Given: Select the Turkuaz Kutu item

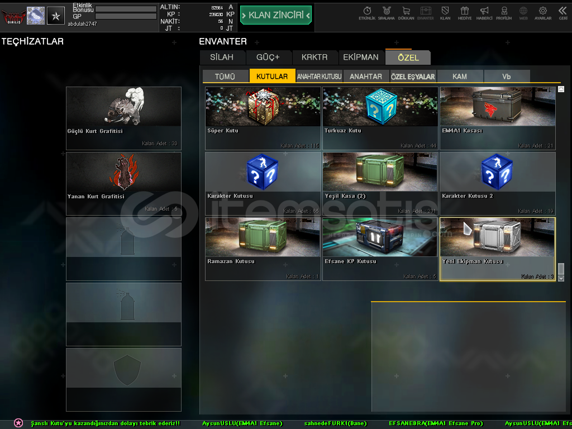Looking at the screenshot, I should (x=380, y=118).
